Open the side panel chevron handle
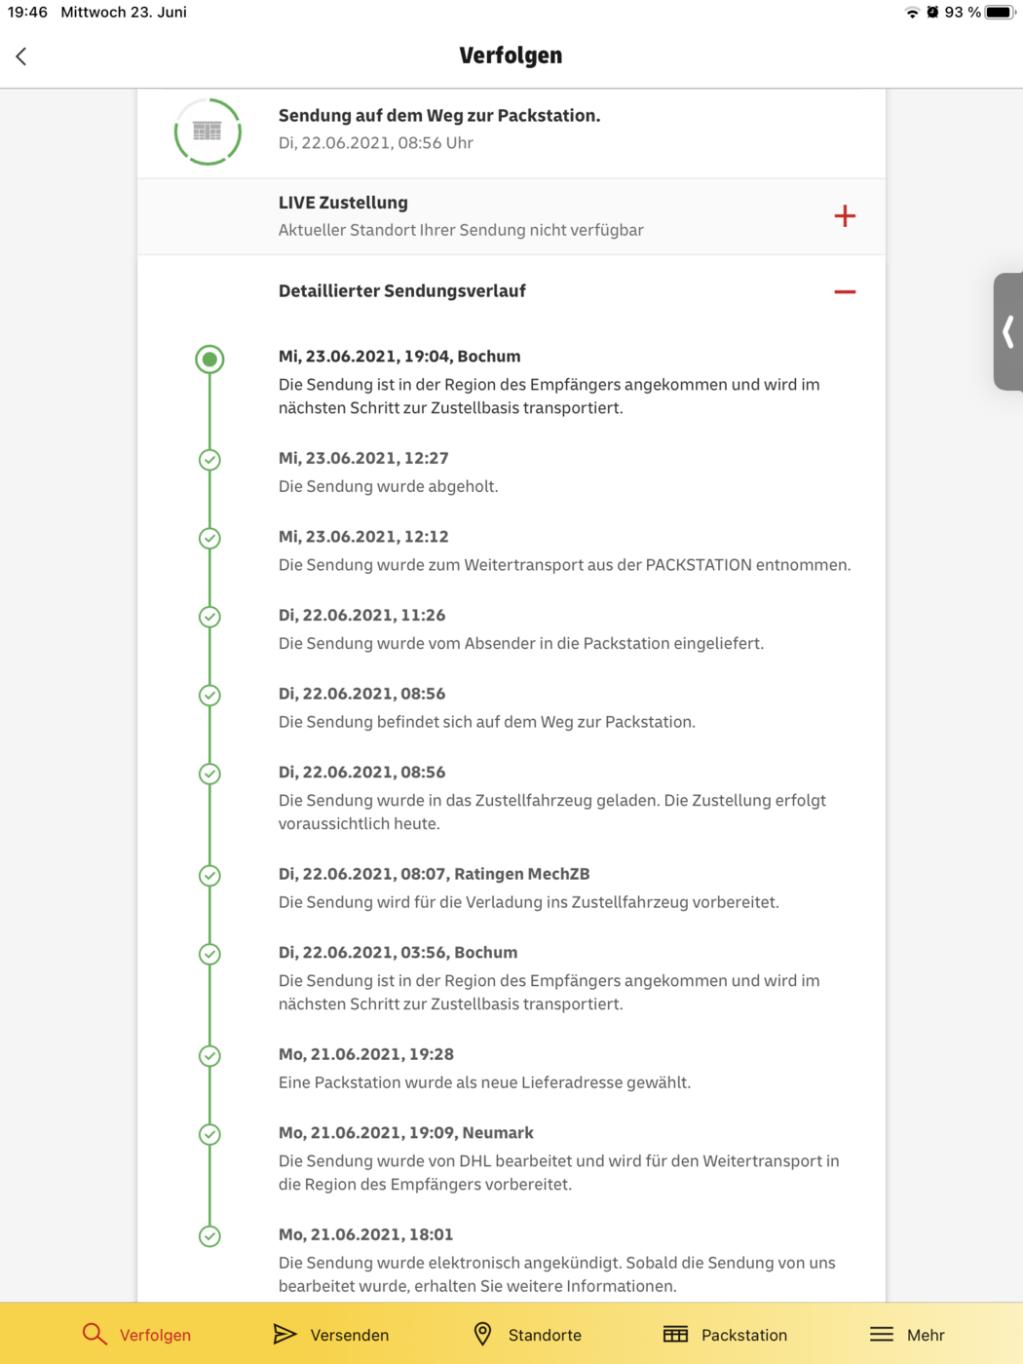The height and width of the screenshot is (1364, 1023). coord(1008,331)
